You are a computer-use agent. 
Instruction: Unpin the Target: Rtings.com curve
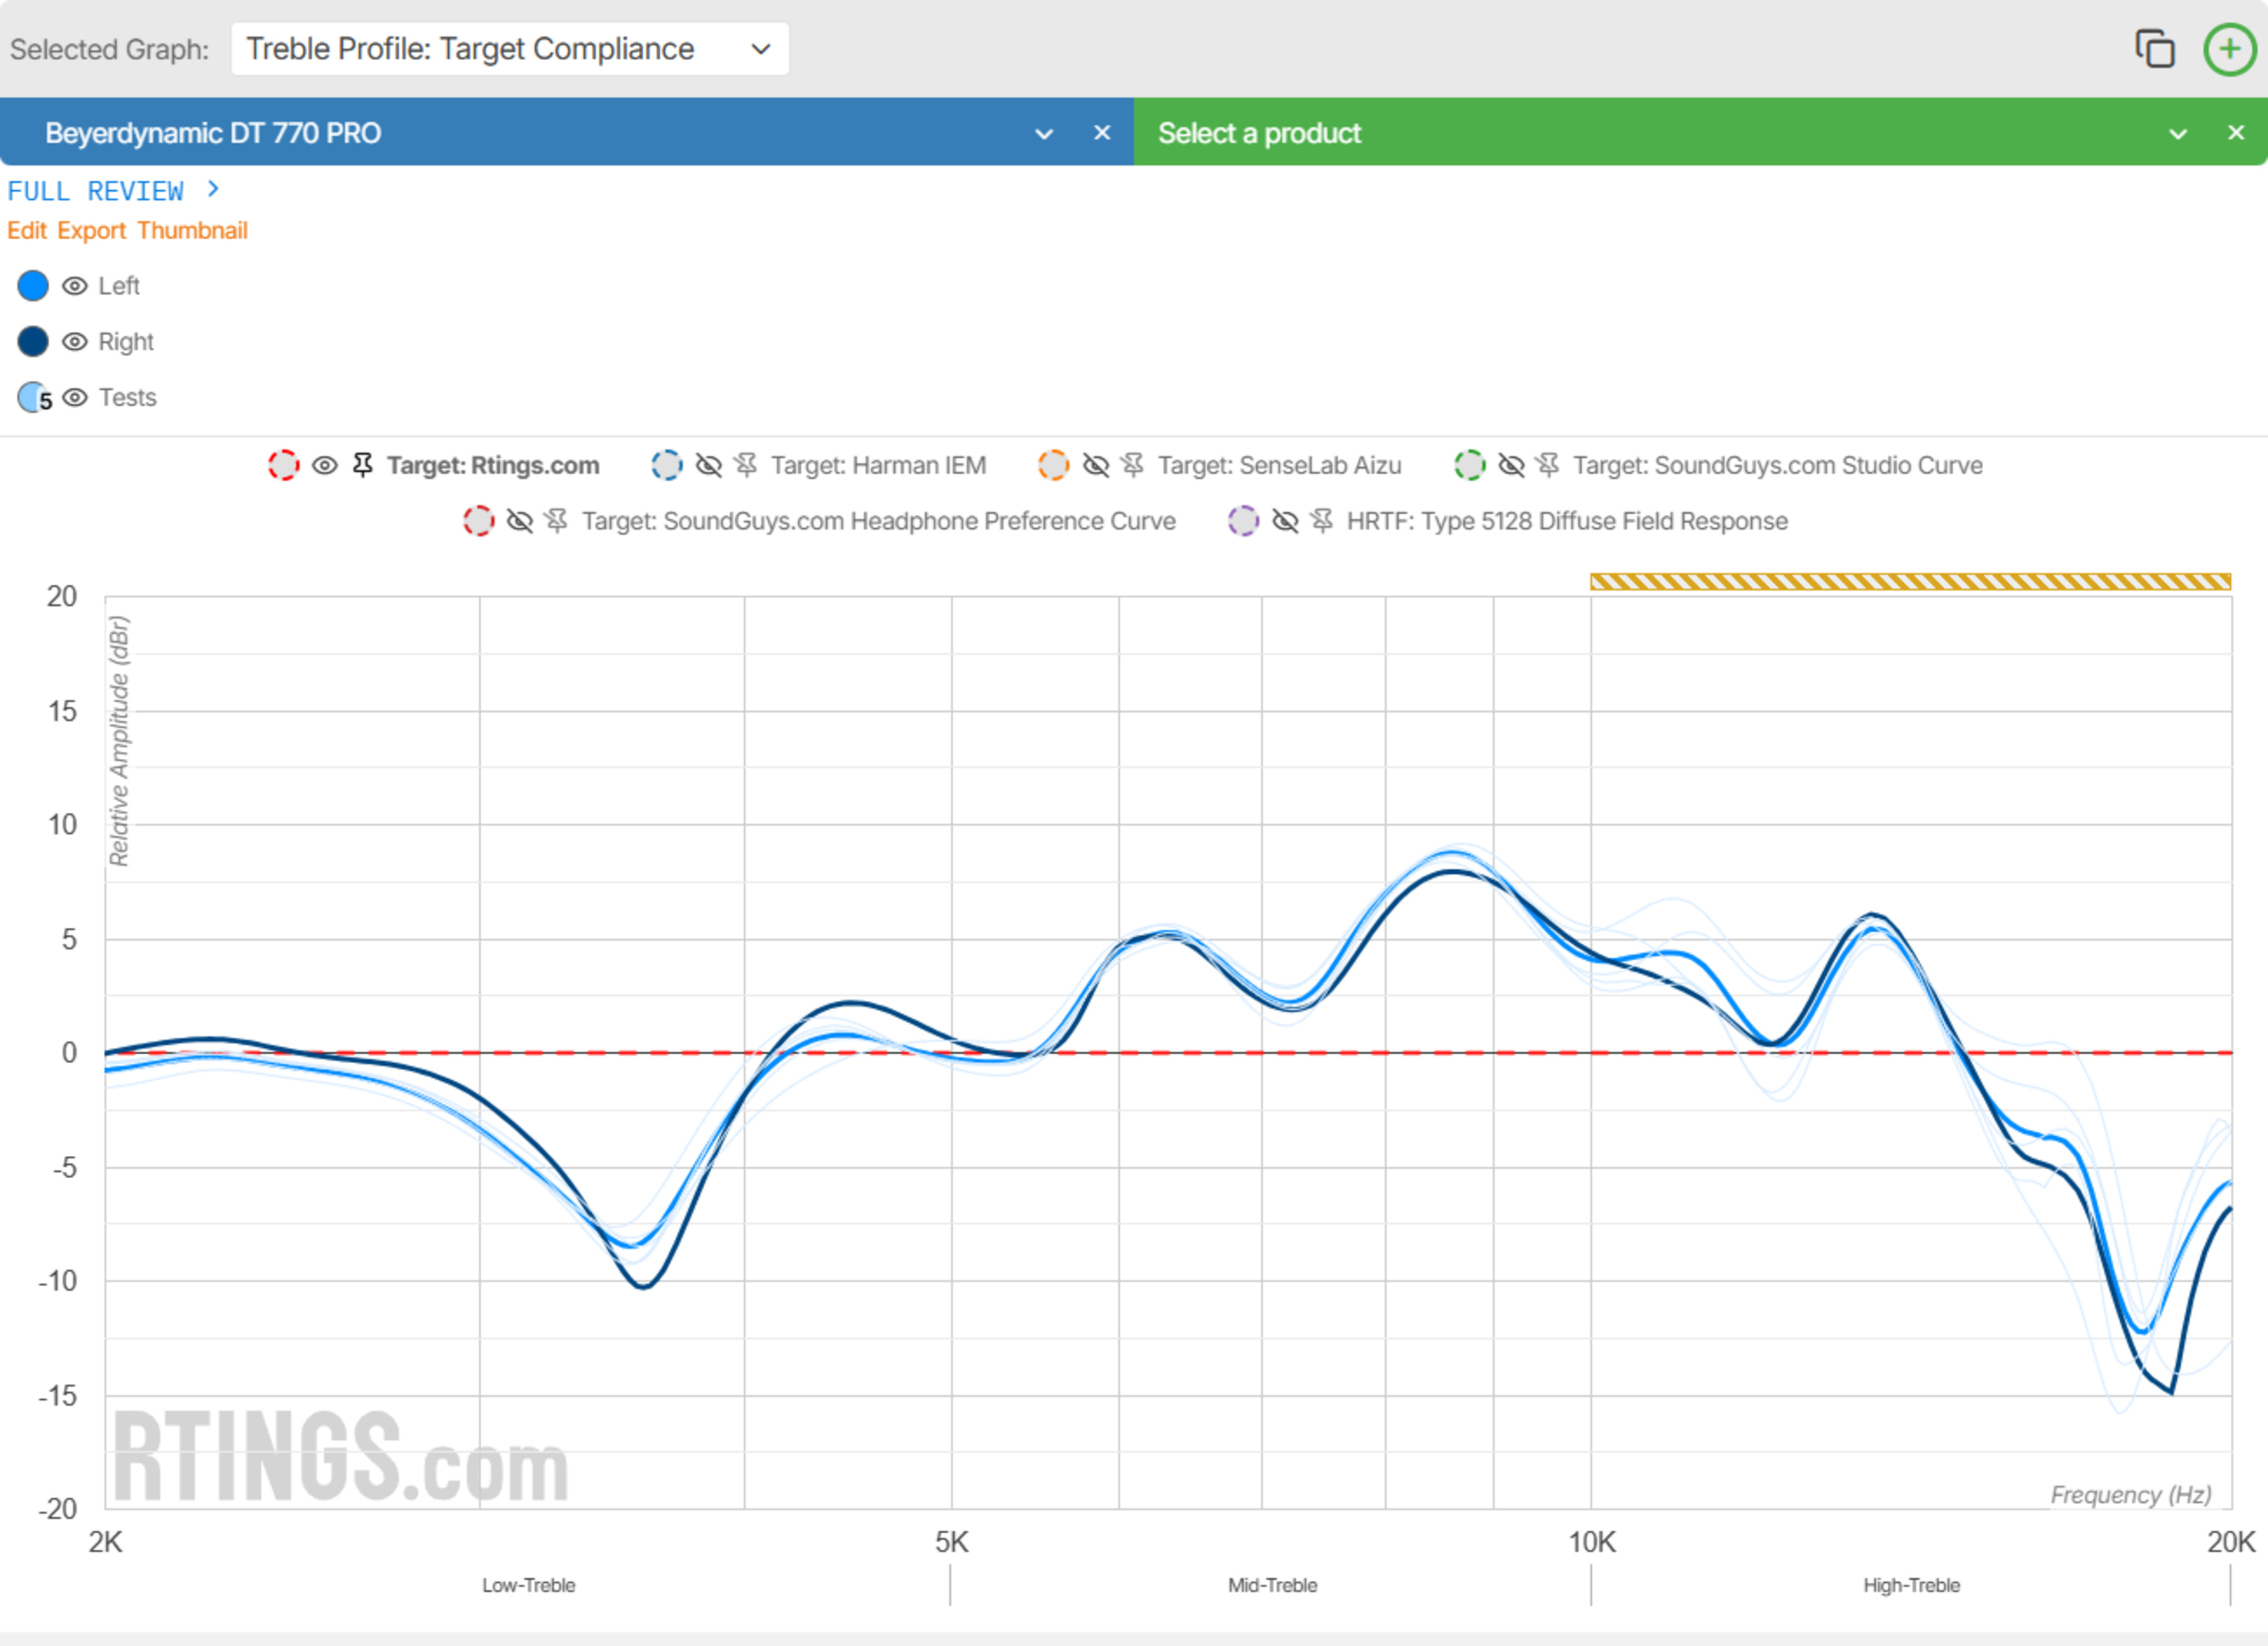point(363,465)
